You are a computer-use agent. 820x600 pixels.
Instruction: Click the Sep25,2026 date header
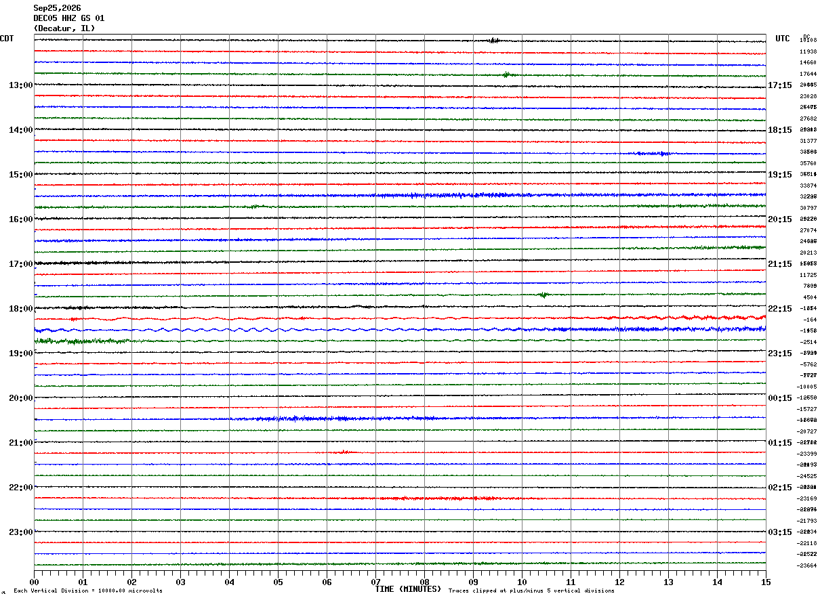57,8
